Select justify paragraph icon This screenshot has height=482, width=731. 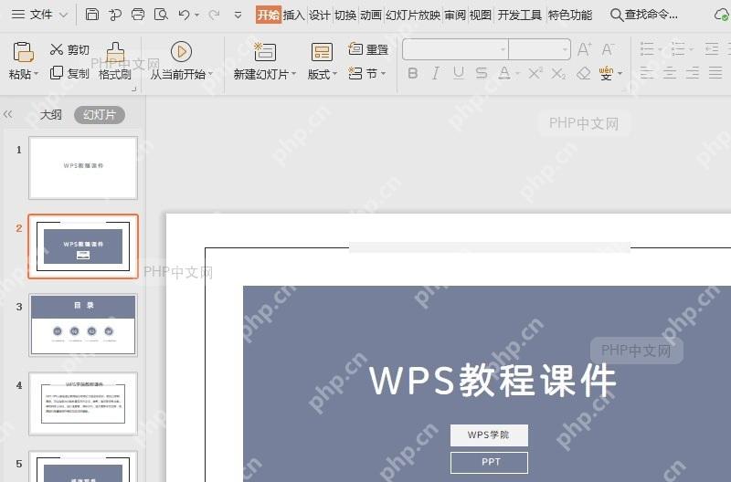point(715,73)
